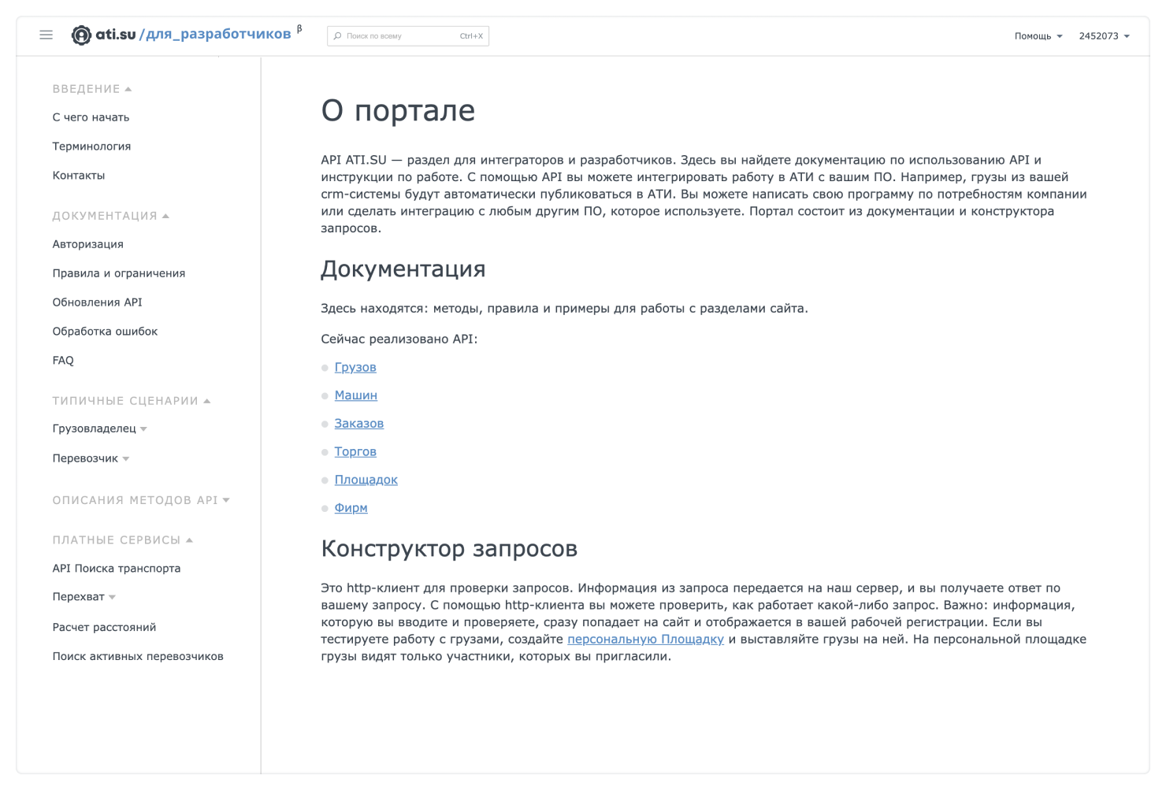
Task: Follow the Площадок API link
Action: click(x=366, y=480)
